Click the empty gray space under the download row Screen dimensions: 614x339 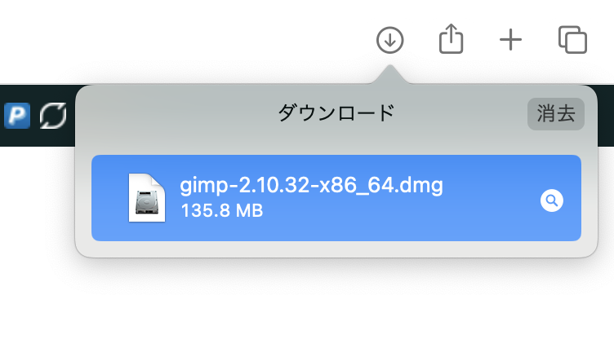pos(336,249)
